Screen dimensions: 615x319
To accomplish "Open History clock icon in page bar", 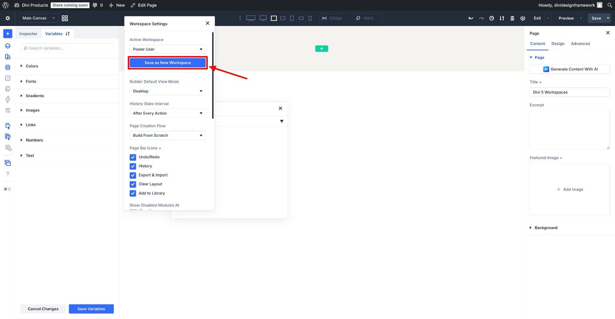I will (x=491, y=18).
